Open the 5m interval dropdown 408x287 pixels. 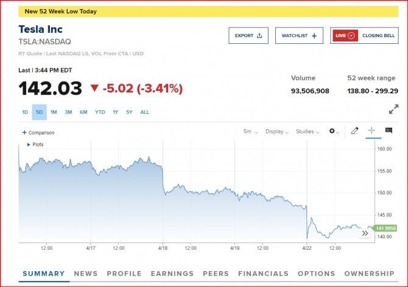pos(250,132)
